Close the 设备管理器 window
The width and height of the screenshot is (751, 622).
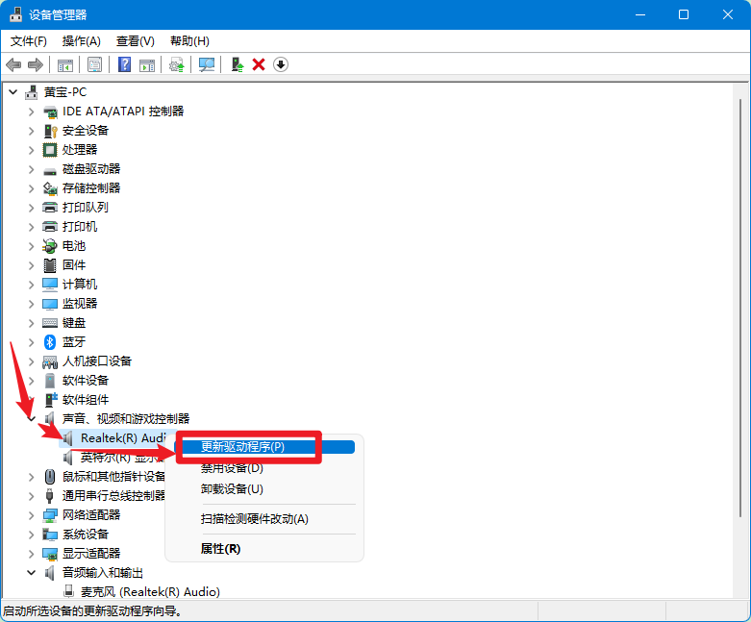(728, 14)
